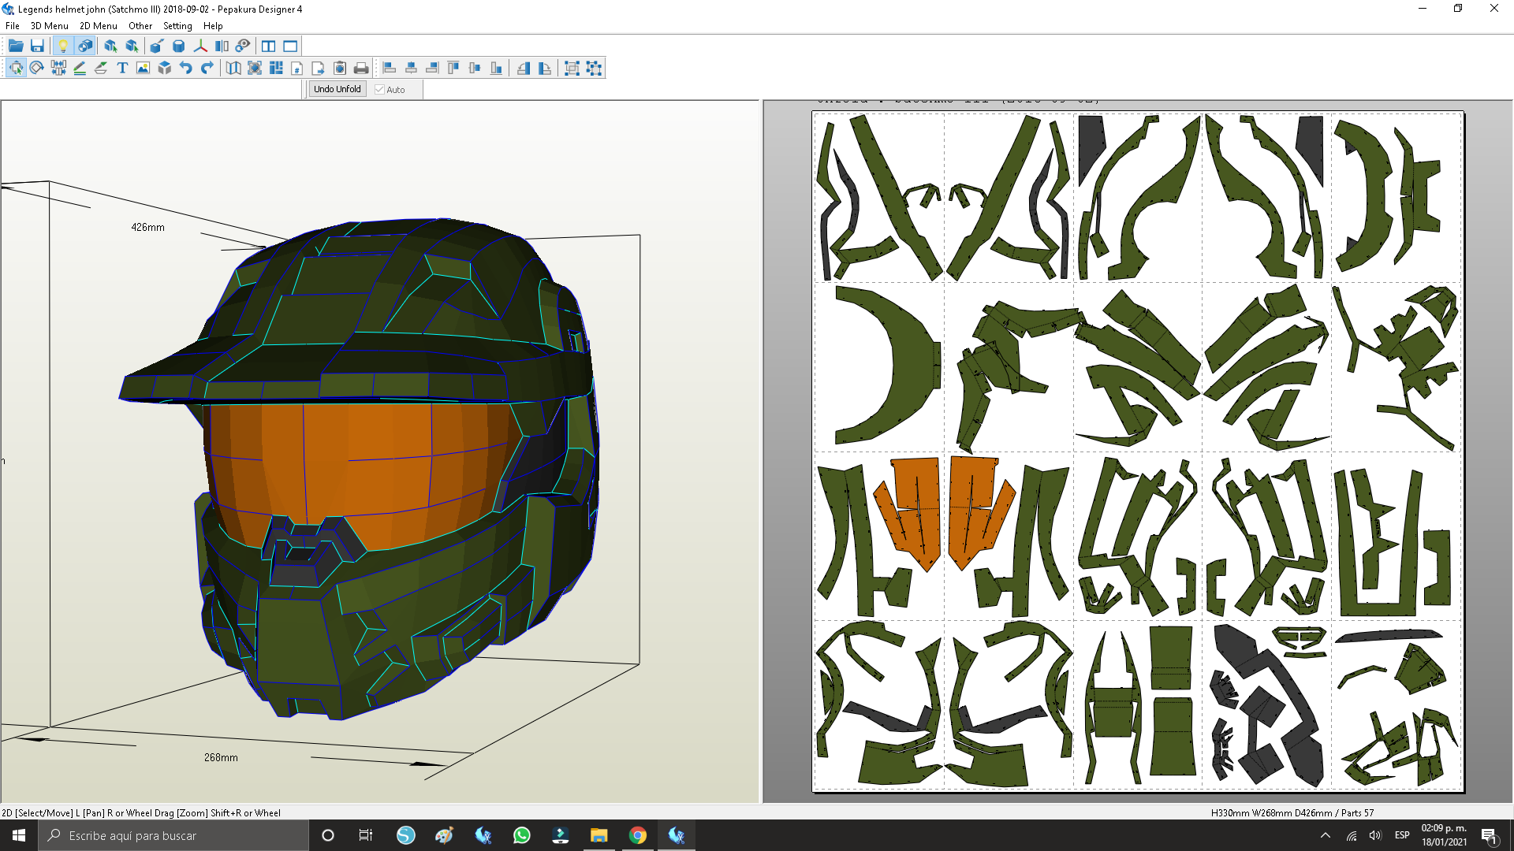This screenshot has width=1514, height=851.
Task: Select the Rotate part tool icon
Action: coord(37,69)
